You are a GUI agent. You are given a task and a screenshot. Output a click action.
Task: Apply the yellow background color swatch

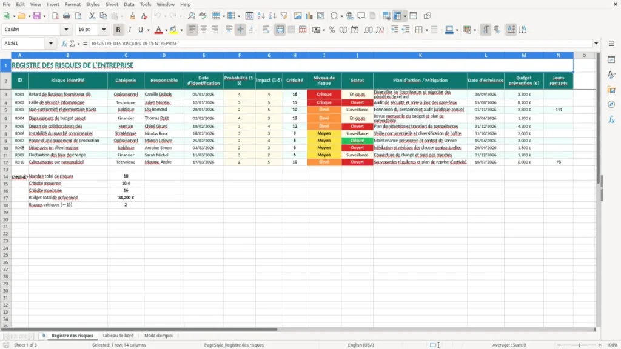[x=173, y=30]
